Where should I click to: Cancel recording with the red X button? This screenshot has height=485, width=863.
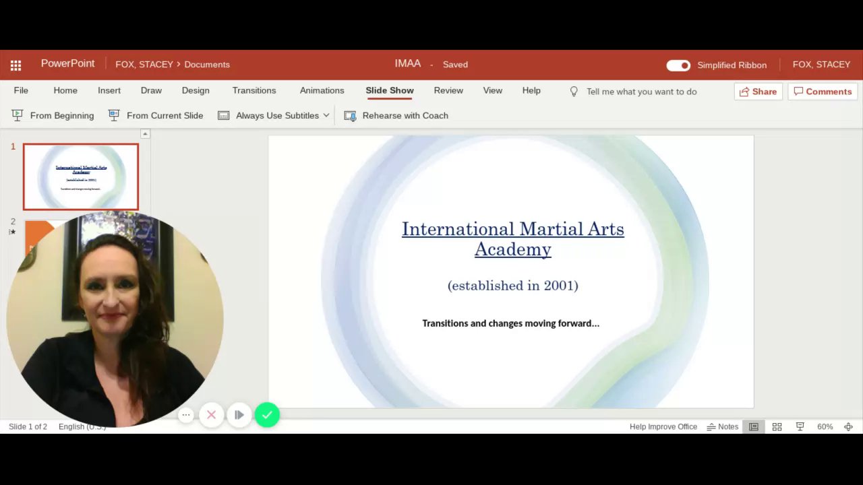[211, 415]
